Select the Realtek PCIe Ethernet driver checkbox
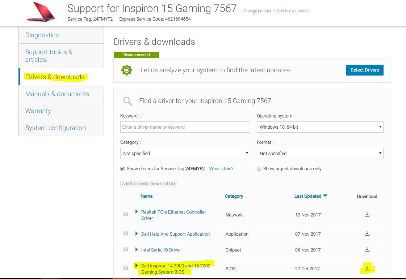406x279 pixels. [126, 214]
